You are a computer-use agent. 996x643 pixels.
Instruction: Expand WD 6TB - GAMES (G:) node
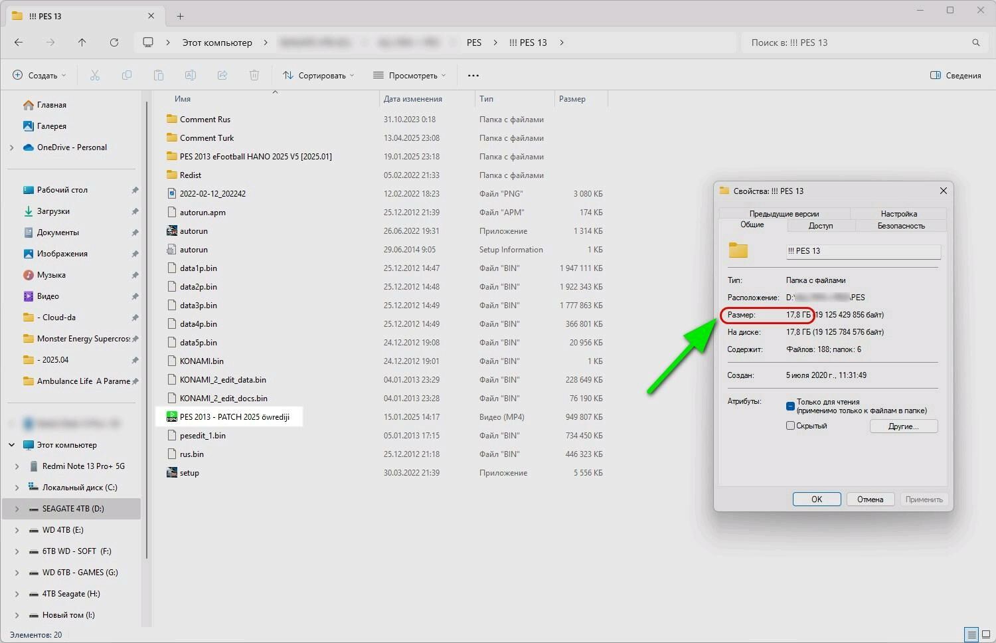(17, 573)
